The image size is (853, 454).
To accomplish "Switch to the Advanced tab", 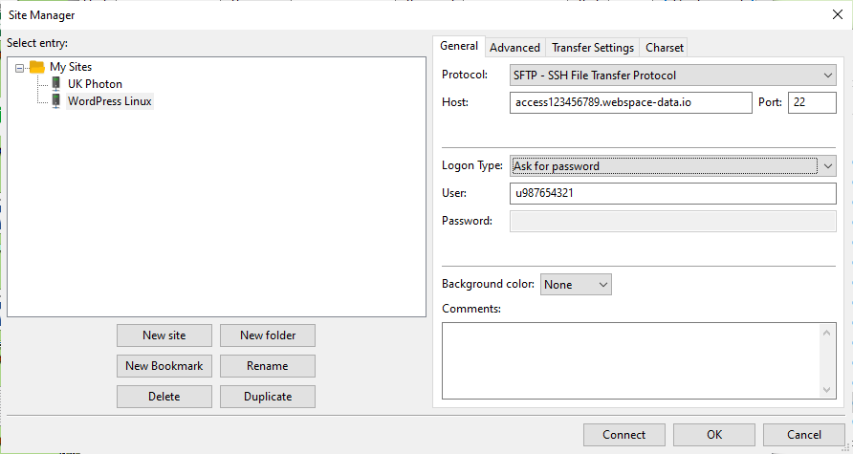I will click(514, 48).
